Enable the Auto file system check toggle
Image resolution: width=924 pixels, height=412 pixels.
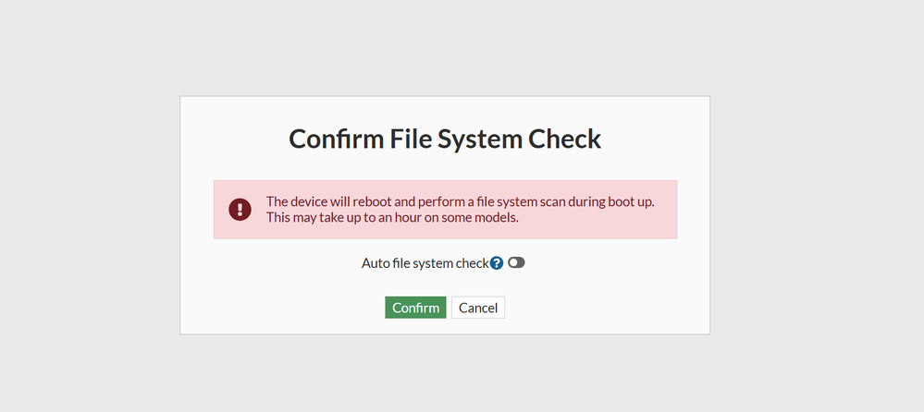516,263
